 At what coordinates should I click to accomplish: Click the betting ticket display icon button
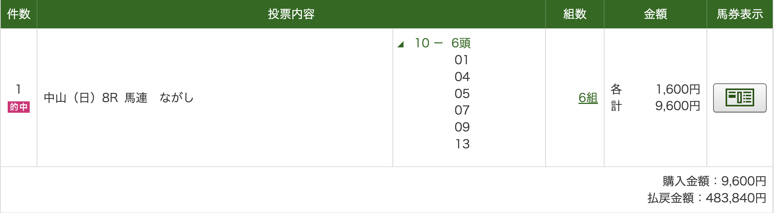tap(740, 98)
